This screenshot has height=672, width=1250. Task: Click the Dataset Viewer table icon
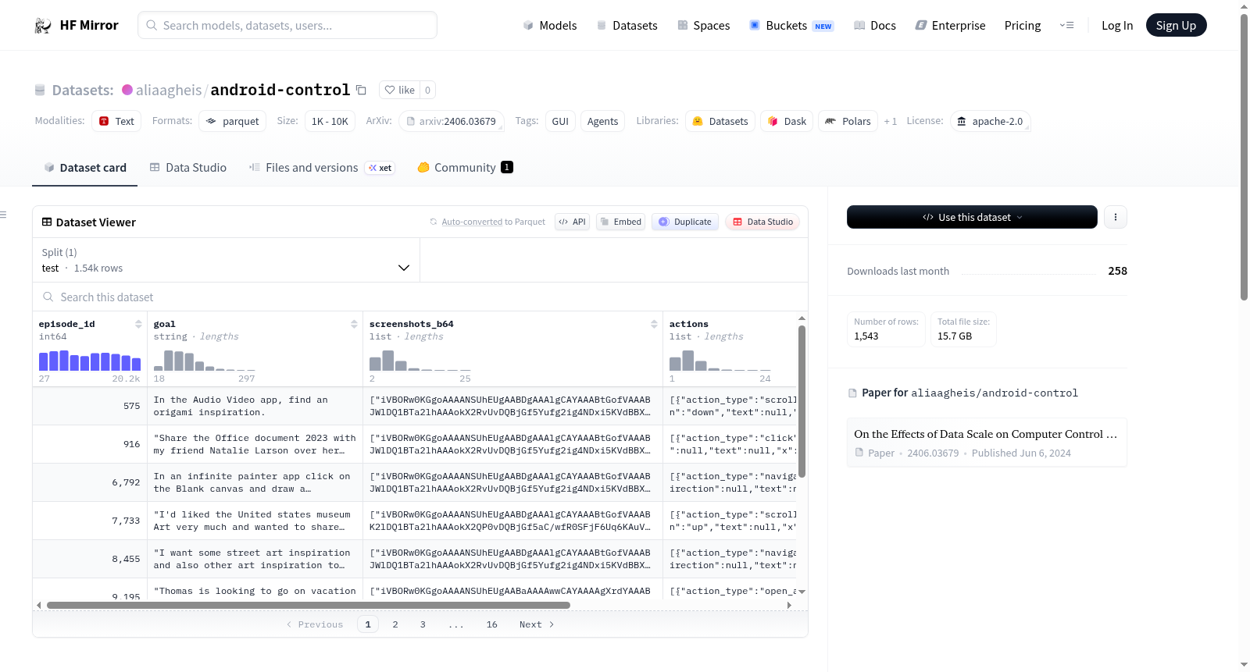coord(47,222)
